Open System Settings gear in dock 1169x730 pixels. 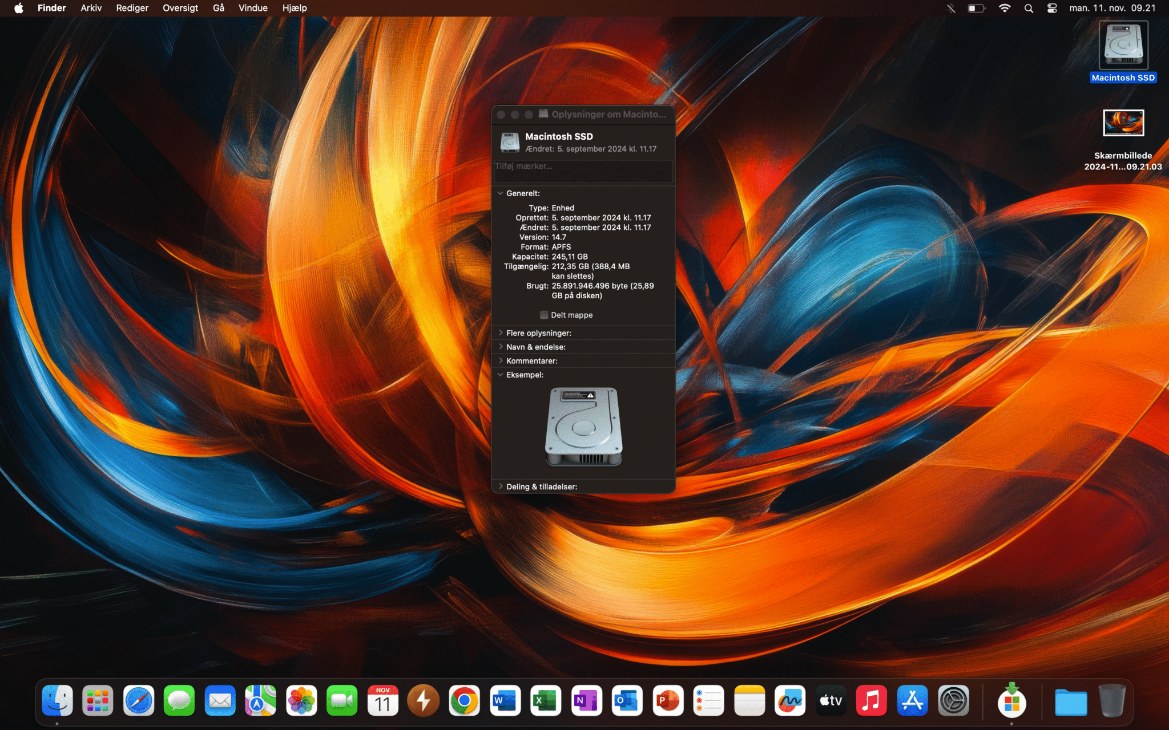pos(953,700)
